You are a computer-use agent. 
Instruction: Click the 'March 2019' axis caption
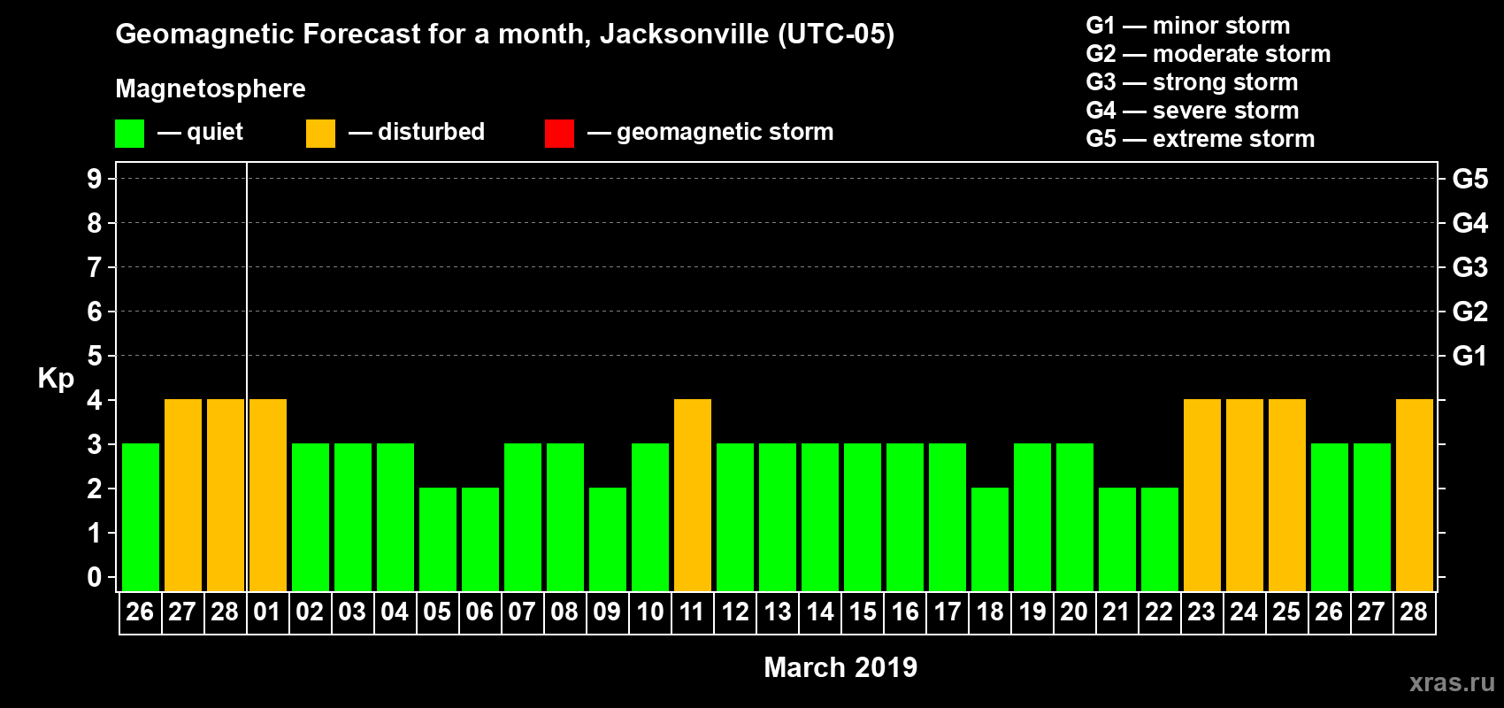point(840,667)
